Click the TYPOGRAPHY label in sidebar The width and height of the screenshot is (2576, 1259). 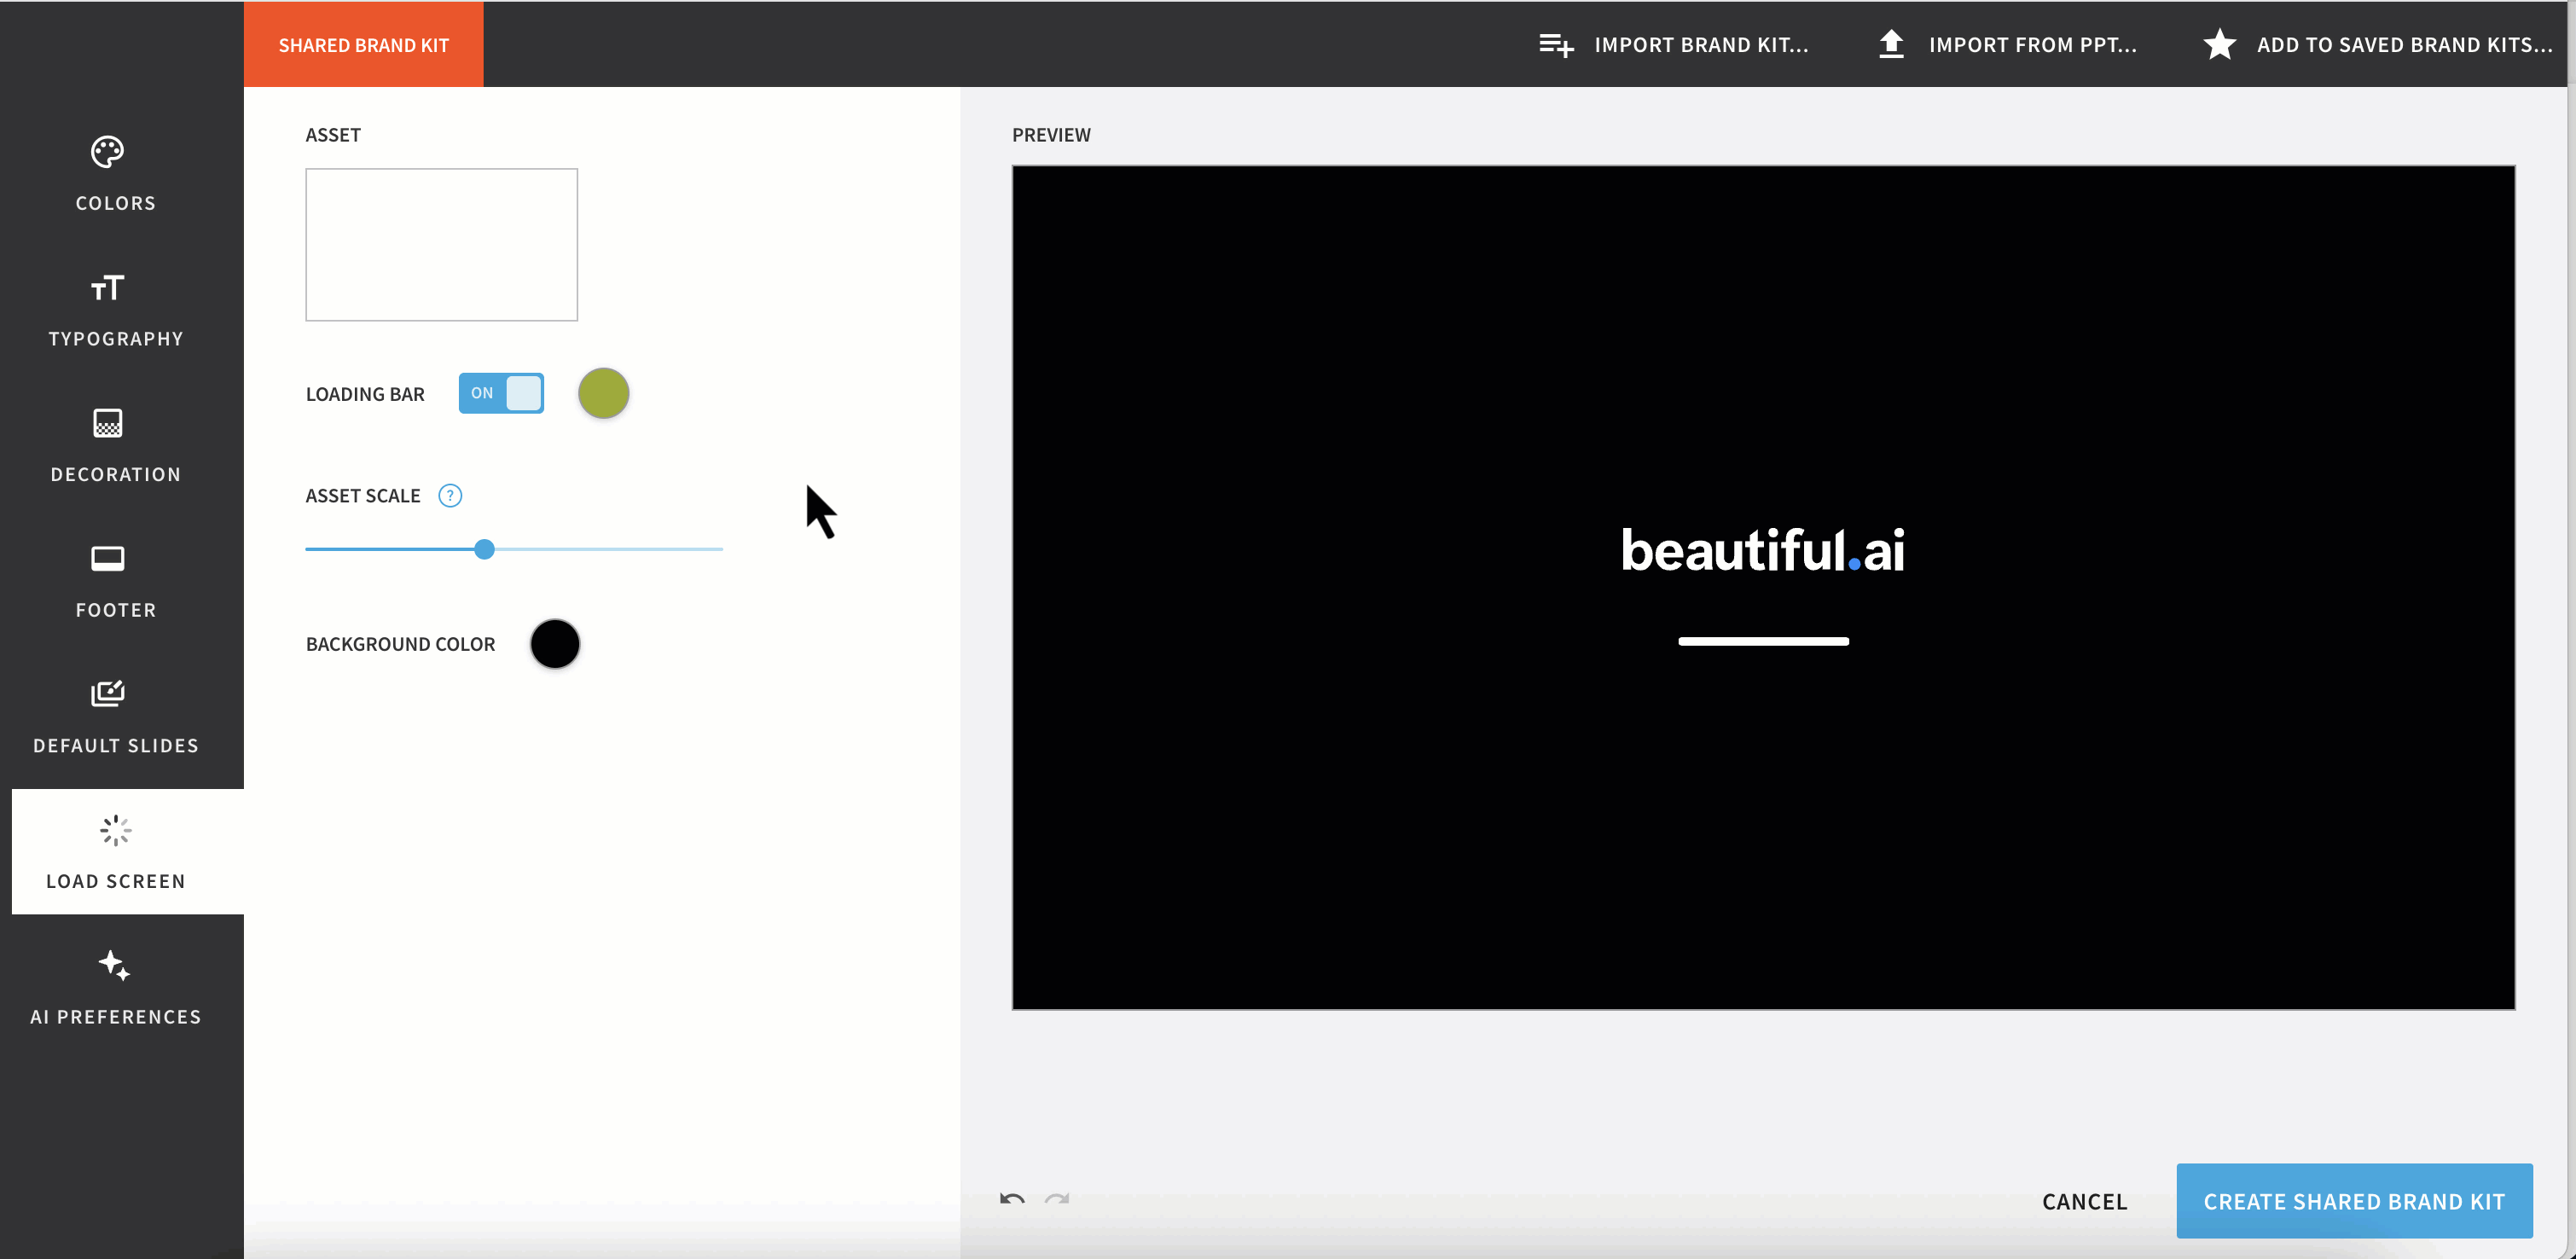click(x=116, y=339)
